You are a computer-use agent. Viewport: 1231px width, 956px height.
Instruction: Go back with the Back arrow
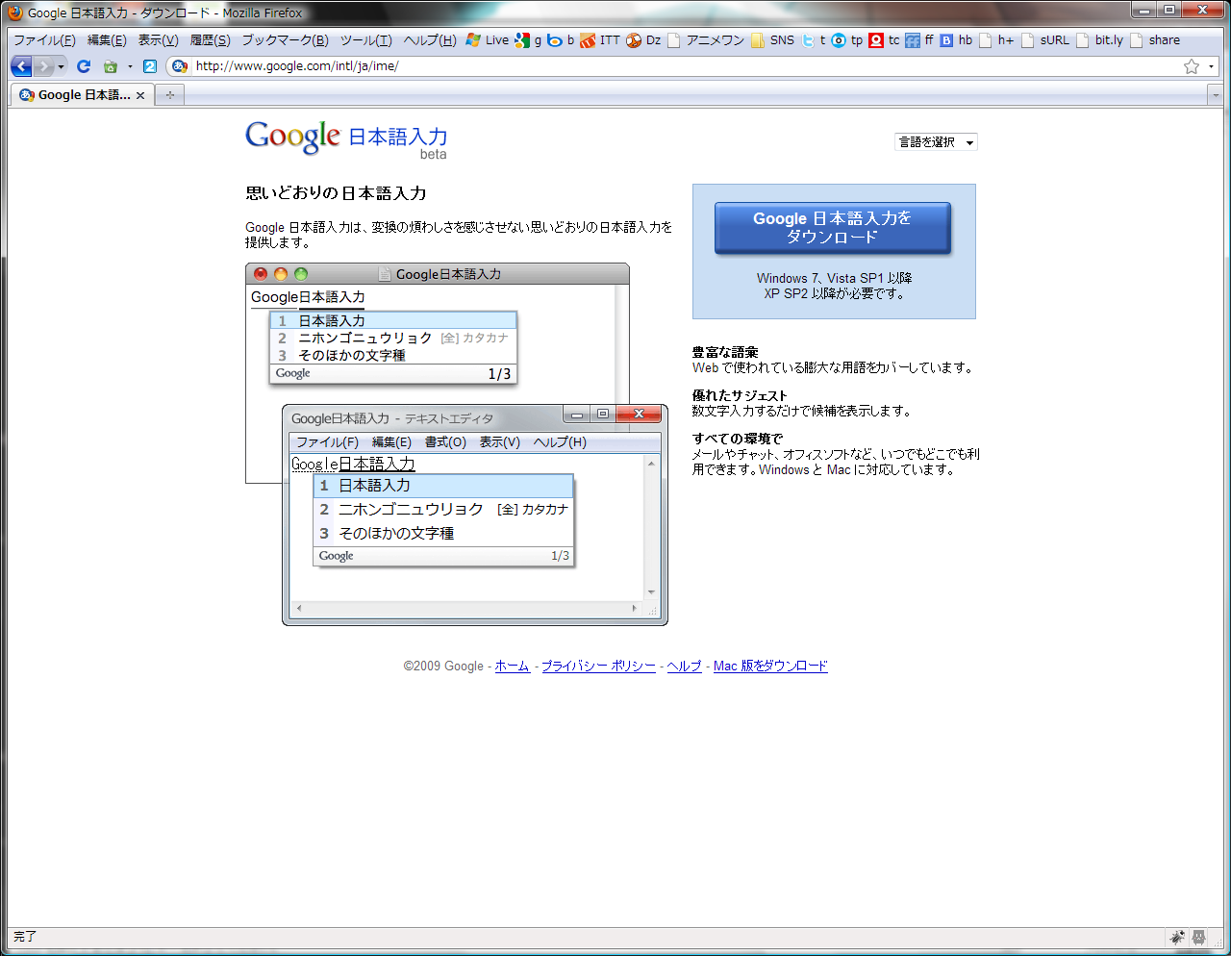pos(21,66)
